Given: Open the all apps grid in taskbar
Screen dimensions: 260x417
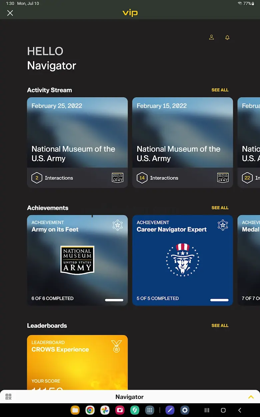Looking at the screenshot, I should (150, 410).
